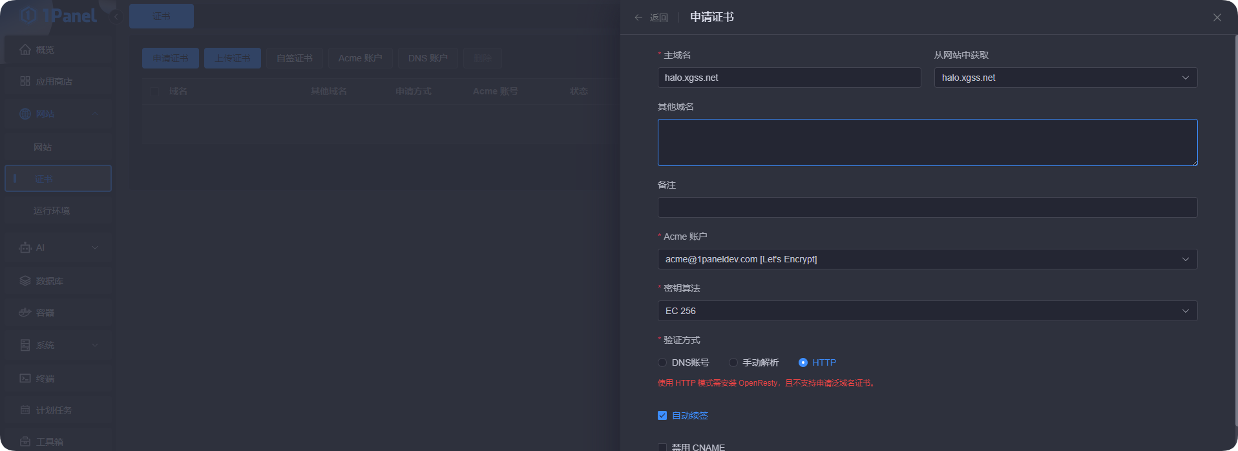The image size is (1238, 451).
Task: Click the 终端 terminal icon
Action: pyautogui.click(x=25, y=379)
